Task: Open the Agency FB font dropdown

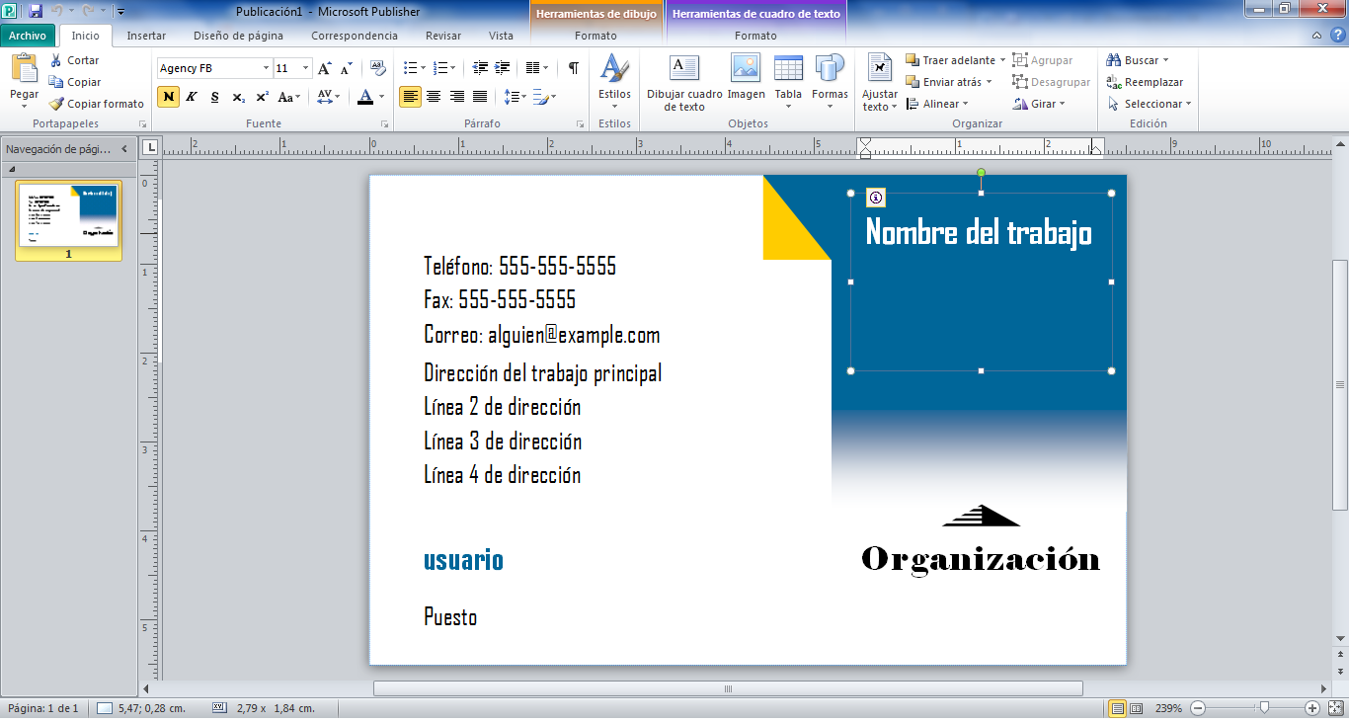Action: coord(264,68)
